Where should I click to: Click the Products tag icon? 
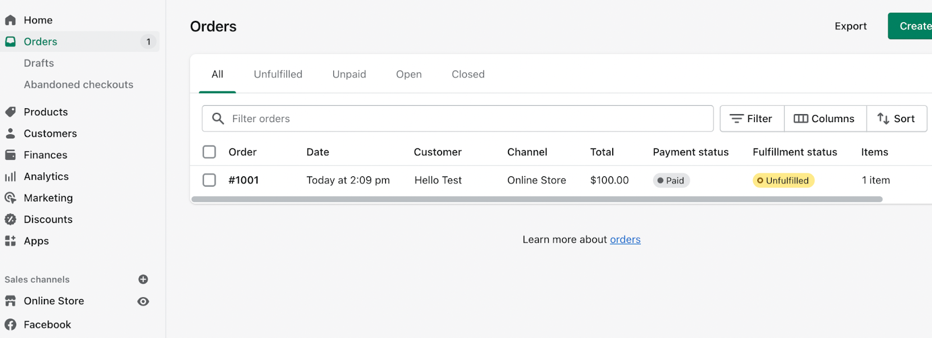[10, 112]
